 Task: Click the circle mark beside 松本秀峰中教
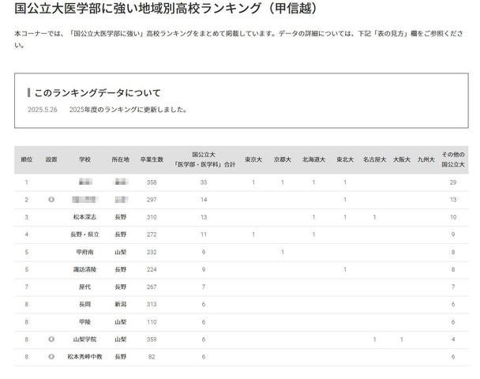pos(51,357)
